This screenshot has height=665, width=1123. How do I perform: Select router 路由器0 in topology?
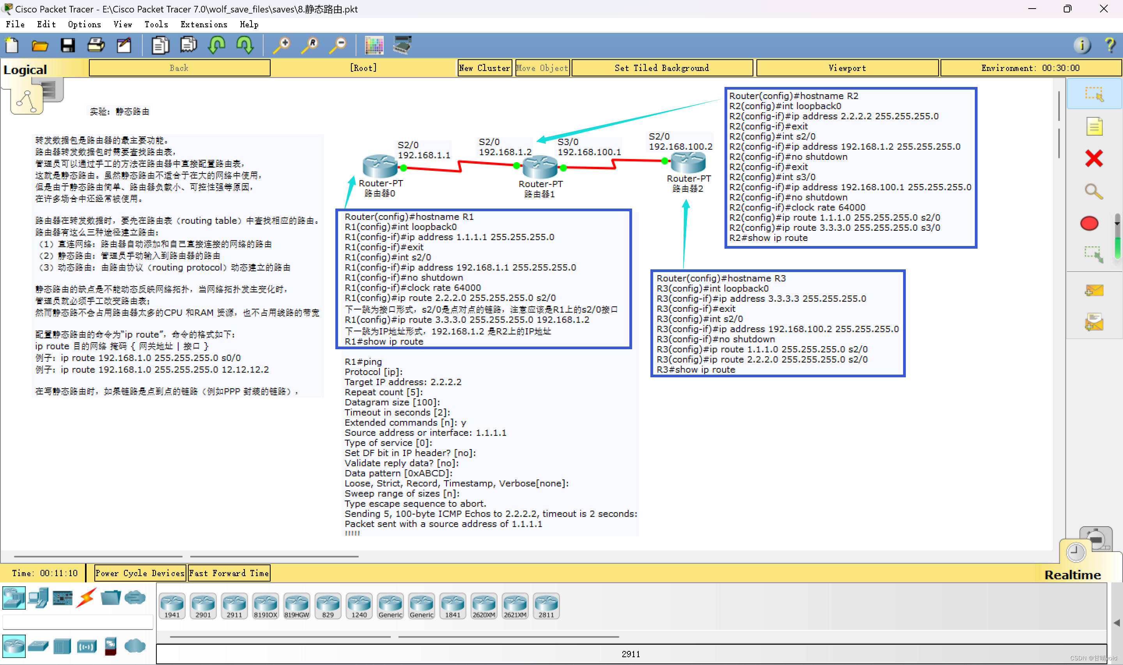click(379, 166)
